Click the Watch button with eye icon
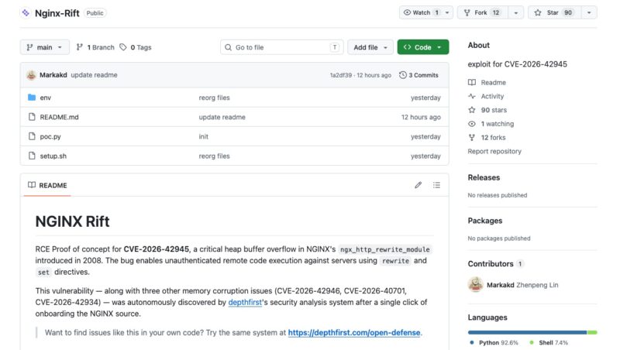This screenshot has height=350, width=620. 421,12
